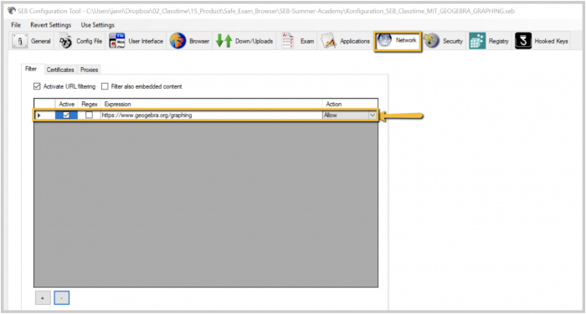Image resolution: width=586 pixels, height=314 pixels.
Task: Open the Down/Uploads green arrows tab
Action: click(x=224, y=41)
